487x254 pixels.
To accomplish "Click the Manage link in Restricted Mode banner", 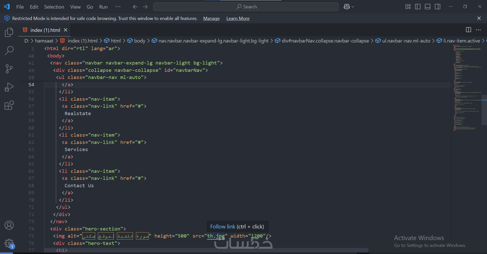I will pos(211,18).
